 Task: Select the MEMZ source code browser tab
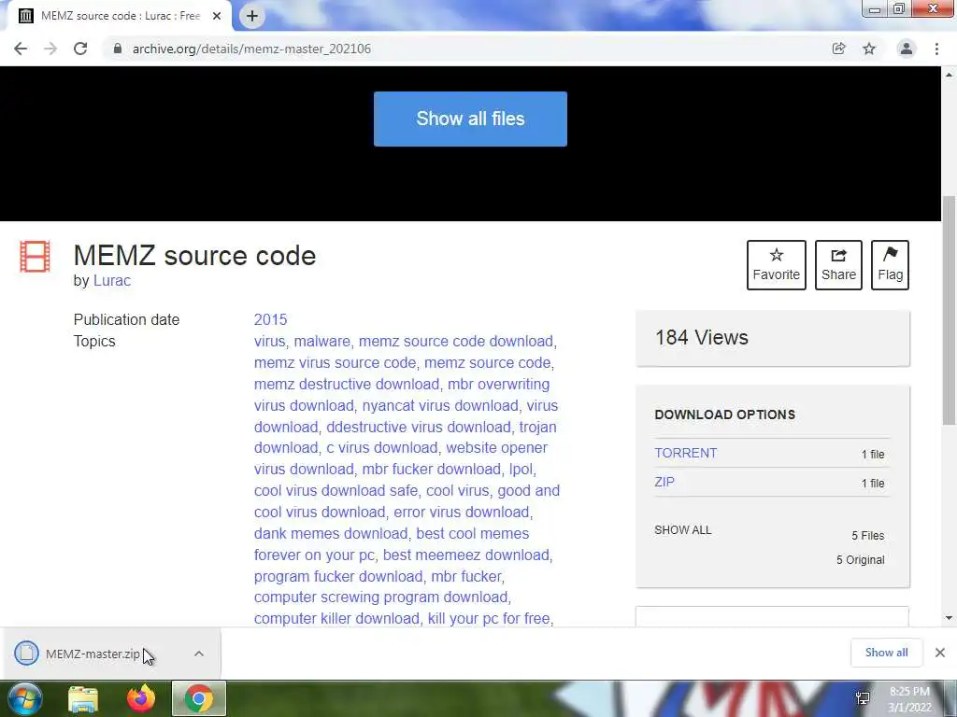pos(120,17)
